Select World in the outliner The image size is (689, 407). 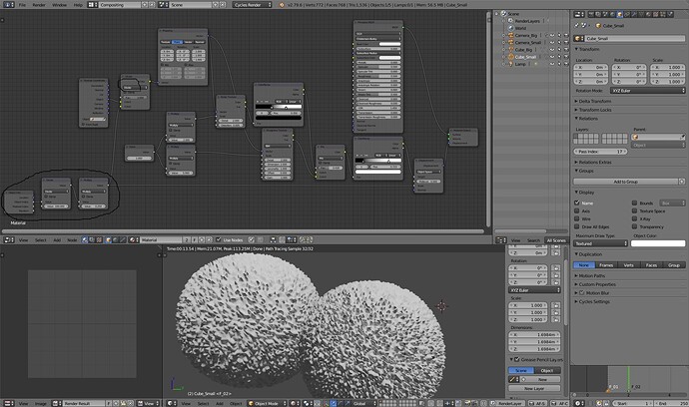[520, 28]
